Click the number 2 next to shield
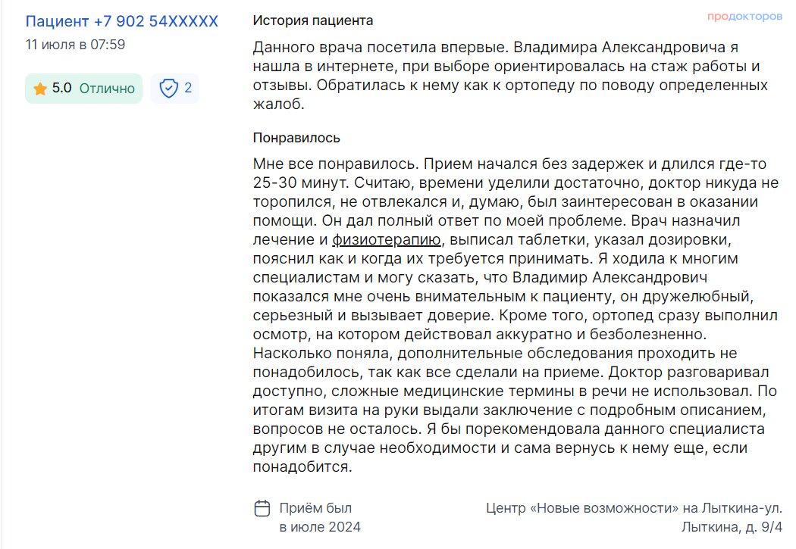The image size is (796, 549). tap(188, 88)
